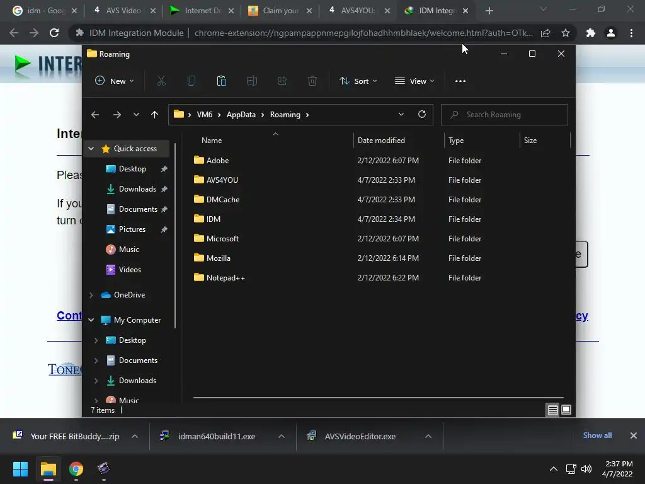Screen dimensions: 645x484
Task: Bookmark this page with star icon
Action: [566, 33]
